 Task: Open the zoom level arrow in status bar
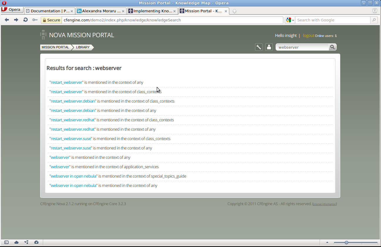pyautogui.click(x=327, y=242)
